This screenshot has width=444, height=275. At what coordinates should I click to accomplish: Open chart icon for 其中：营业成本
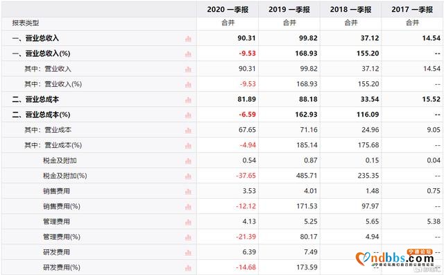[x=188, y=131]
